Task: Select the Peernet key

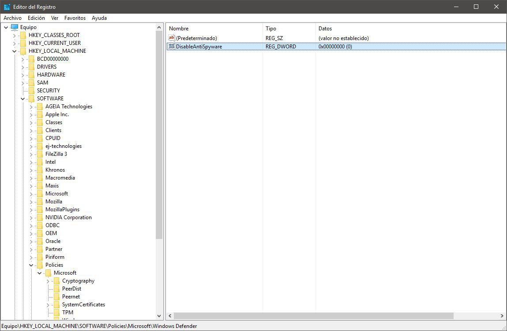Action: [x=71, y=297]
